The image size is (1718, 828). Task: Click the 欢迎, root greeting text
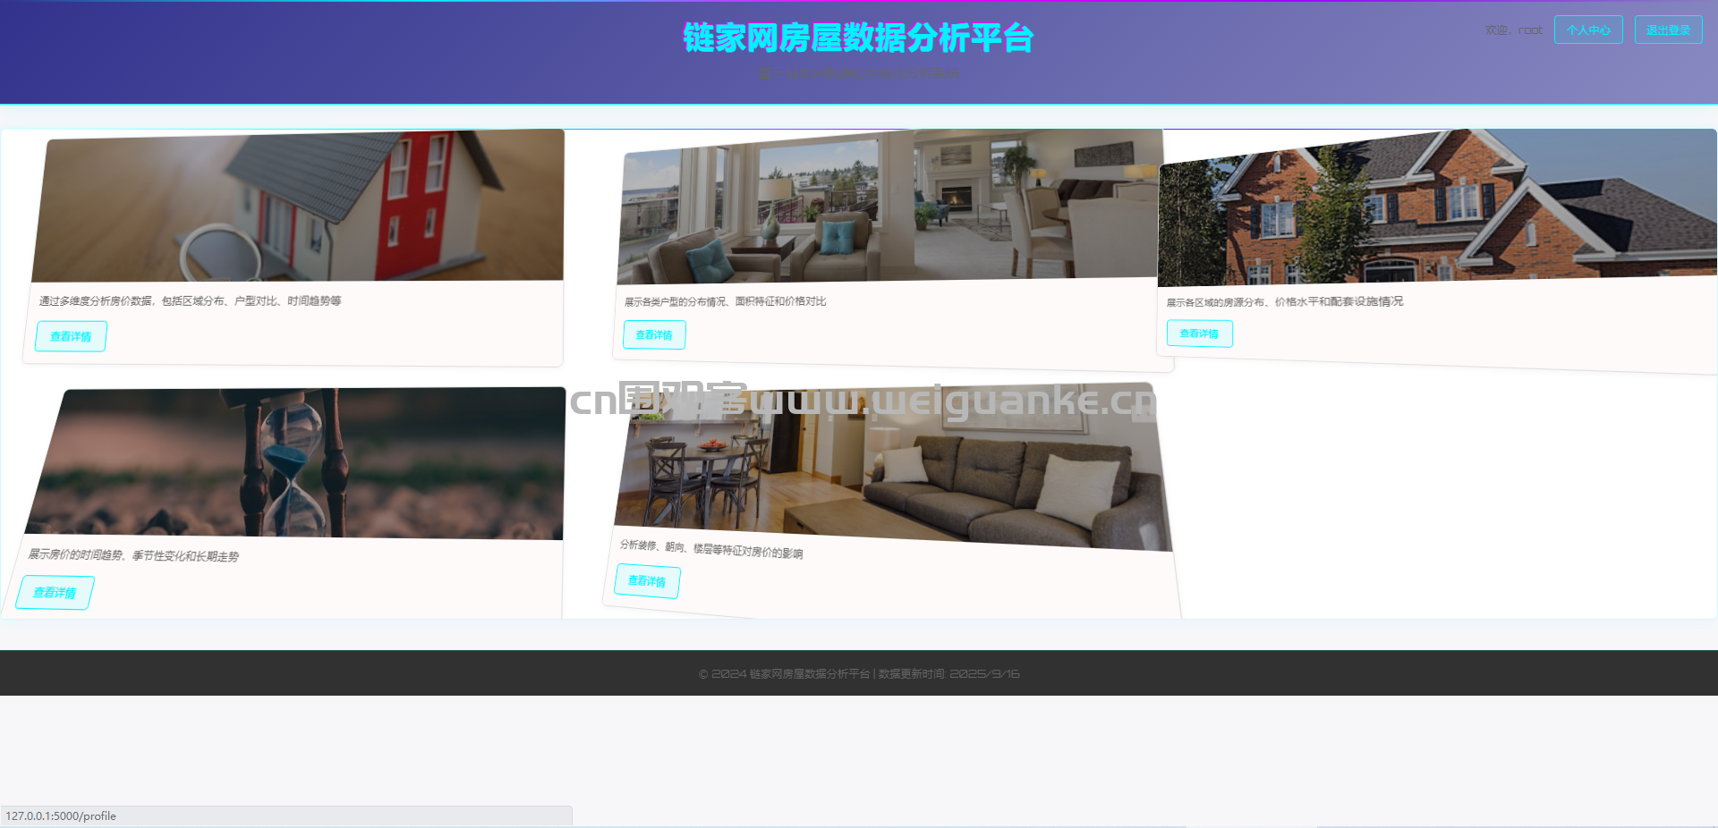point(1514,30)
